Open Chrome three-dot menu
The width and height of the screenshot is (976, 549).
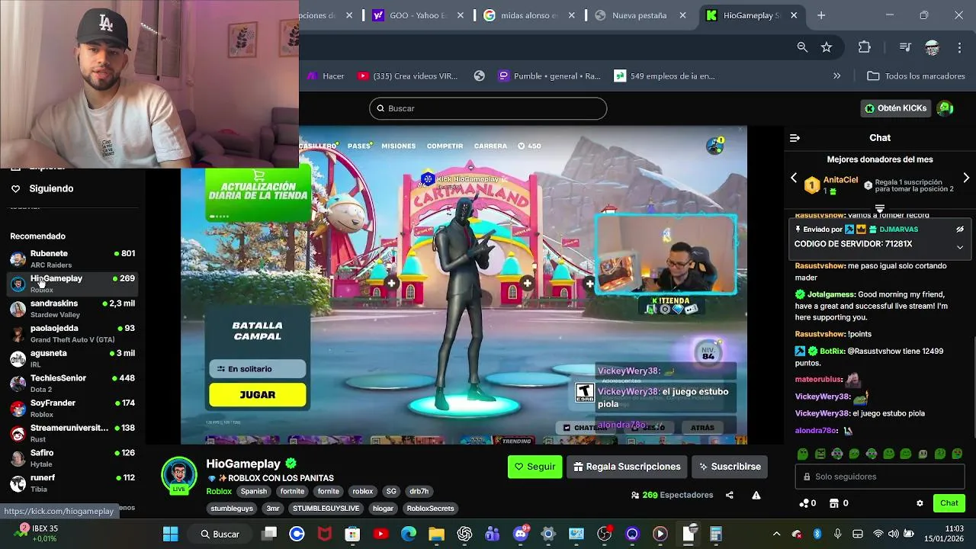[x=959, y=47]
